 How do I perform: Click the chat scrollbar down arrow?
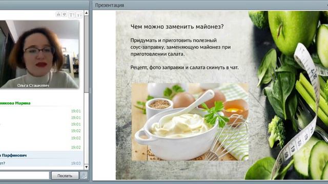[87, 167]
